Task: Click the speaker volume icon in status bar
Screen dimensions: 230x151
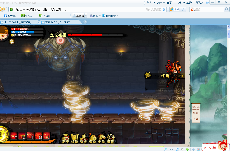Action: pyautogui.click(x=193, y=149)
